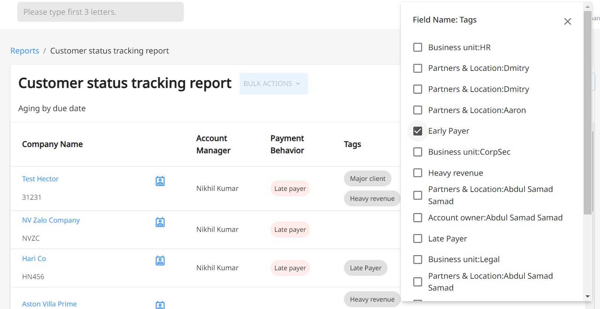Click the Major client tag on Test Hector
Screen dimensions: 600x309
point(368,179)
